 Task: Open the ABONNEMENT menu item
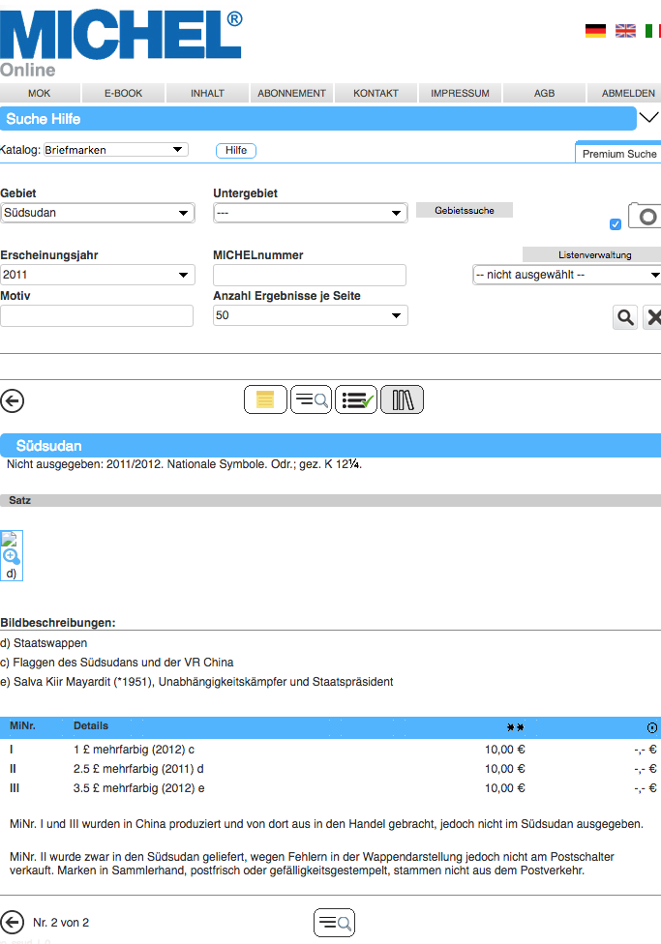pyautogui.click(x=291, y=94)
